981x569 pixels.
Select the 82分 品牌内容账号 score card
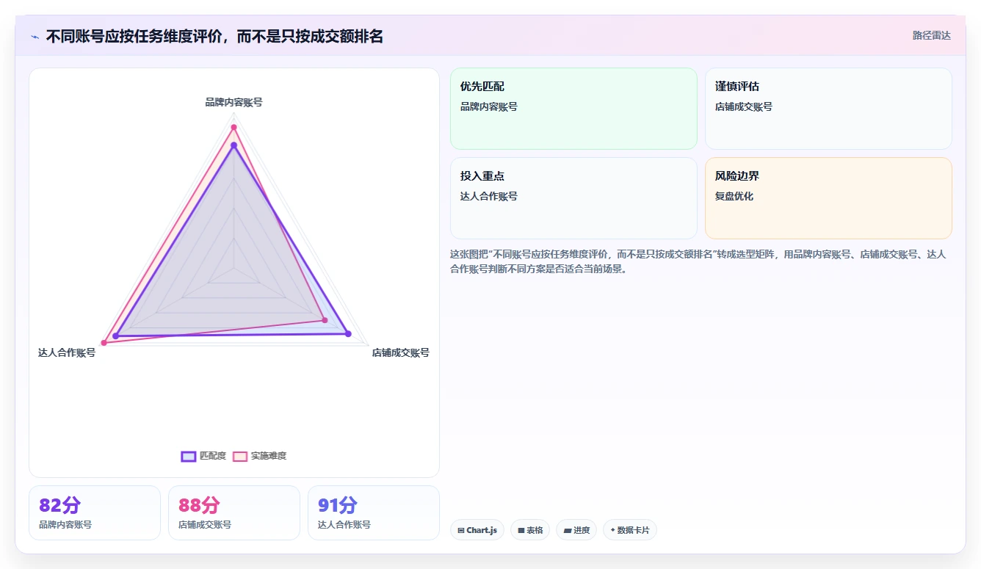[95, 512]
